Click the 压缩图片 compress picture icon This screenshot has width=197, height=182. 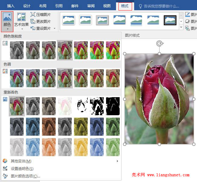pyautogui.click(x=33, y=14)
